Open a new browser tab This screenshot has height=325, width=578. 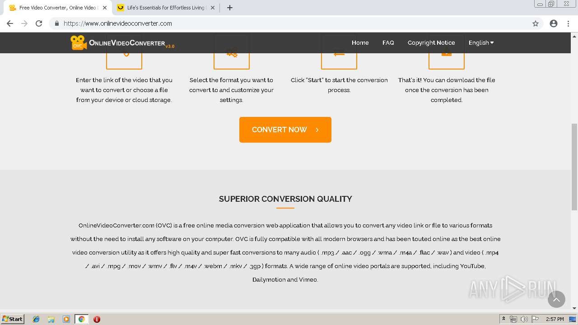[229, 8]
